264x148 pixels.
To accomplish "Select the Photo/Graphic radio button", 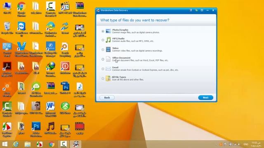I will (x=103, y=31).
